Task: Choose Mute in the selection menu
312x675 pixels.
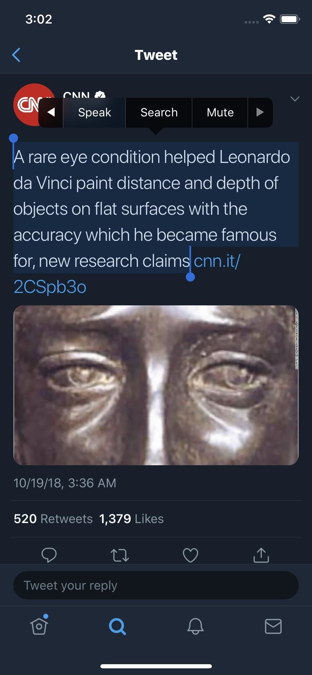Action: pyautogui.click(x=220, y=113)
